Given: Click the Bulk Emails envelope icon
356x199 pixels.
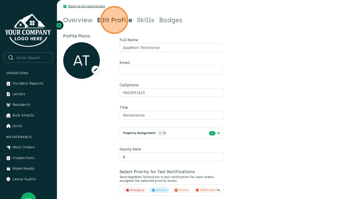Looking at the screenshot, I should click(8, 115).
